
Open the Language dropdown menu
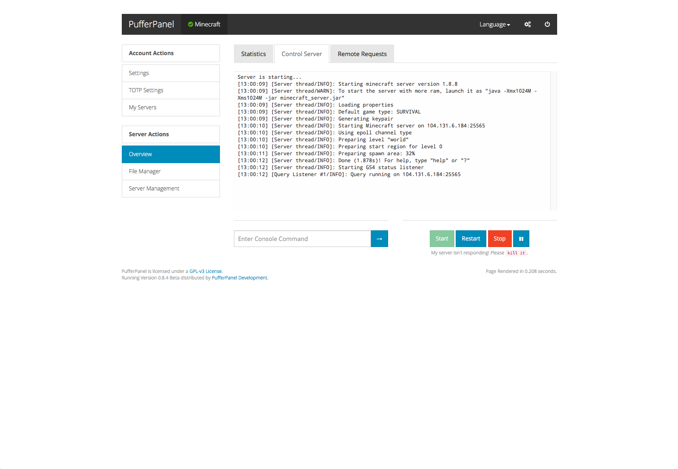(494, 25)
